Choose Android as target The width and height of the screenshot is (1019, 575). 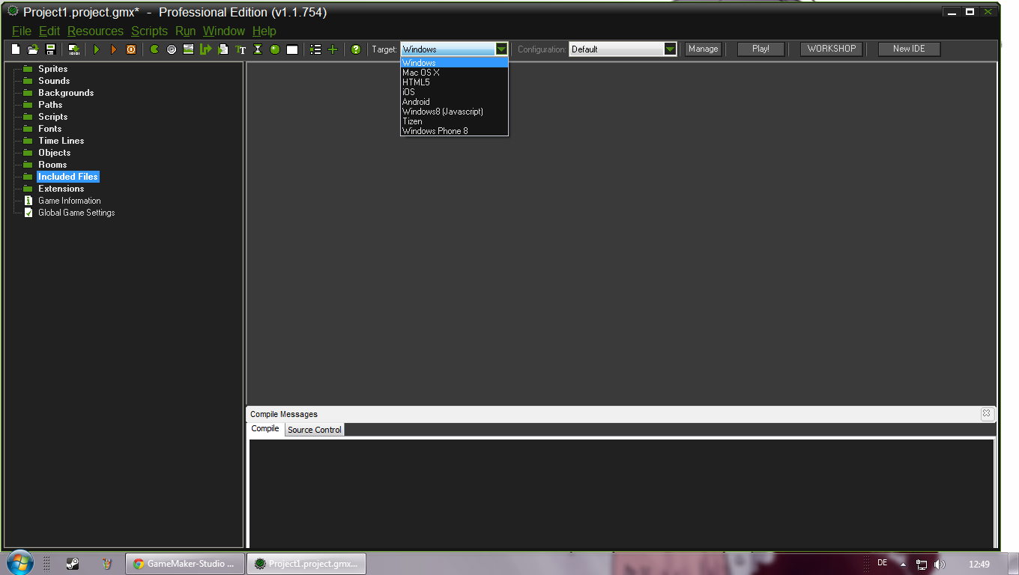454,102
